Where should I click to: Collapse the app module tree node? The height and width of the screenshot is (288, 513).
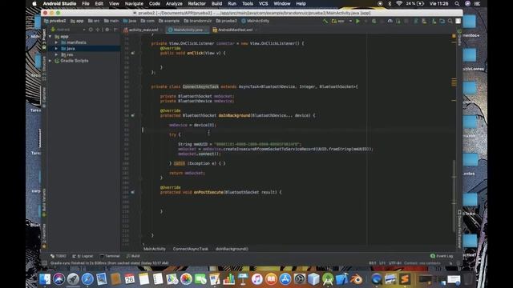tap(50, 37)
